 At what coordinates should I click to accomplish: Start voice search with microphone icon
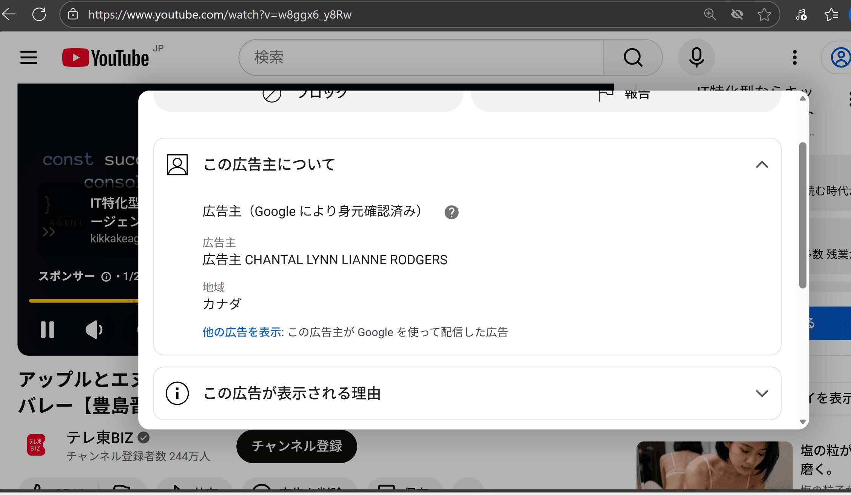pos(696,57)
